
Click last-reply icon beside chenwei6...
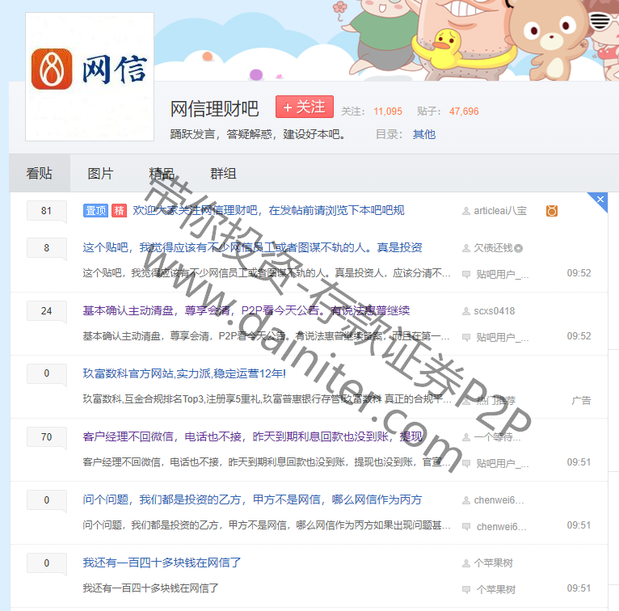[x=466, y=526]
